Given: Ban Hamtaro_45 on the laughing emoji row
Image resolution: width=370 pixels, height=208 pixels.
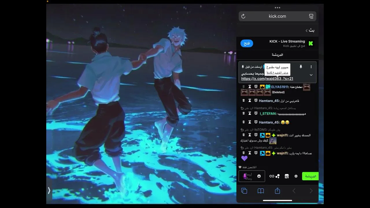Looking at the screenshot, I should tap(256, 122).
